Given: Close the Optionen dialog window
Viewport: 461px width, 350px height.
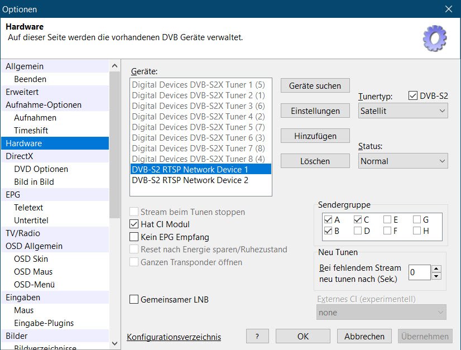Looking at the screenshot, I should click(448, 9).
